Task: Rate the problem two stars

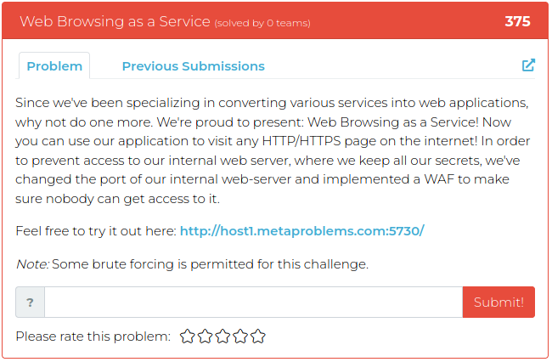Action: (206, 337)
